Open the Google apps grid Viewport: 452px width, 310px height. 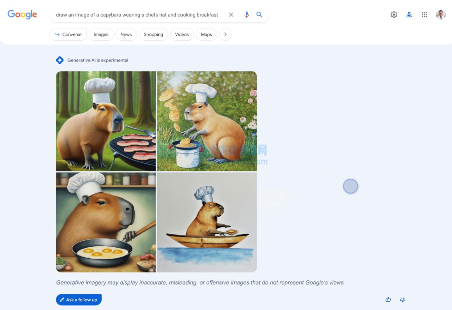(424, 15)
